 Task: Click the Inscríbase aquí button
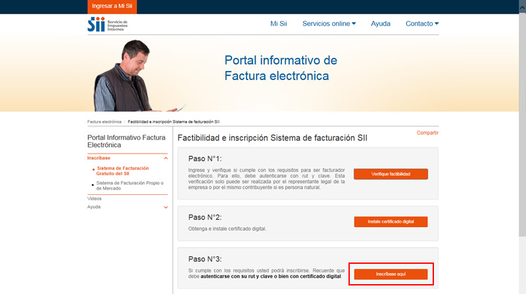click(391, 274)
